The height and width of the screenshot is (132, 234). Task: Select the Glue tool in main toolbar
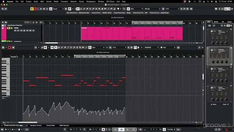(93, 9)
